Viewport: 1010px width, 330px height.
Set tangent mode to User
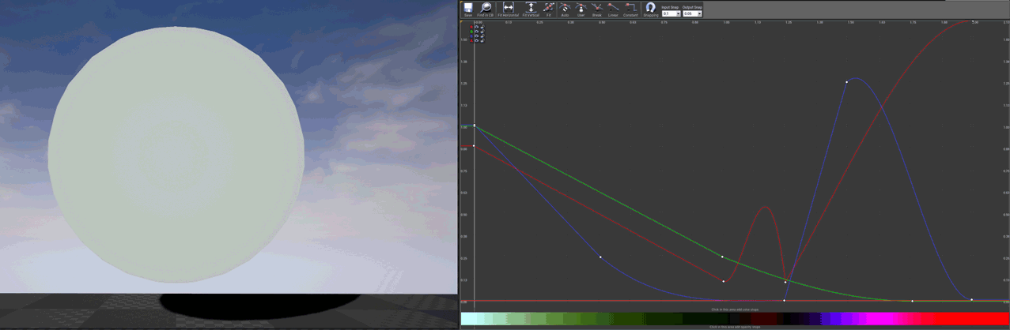[581, 8]
